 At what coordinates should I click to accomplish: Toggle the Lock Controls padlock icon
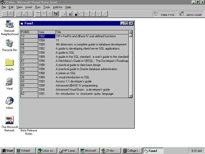(x=30, y=14)
